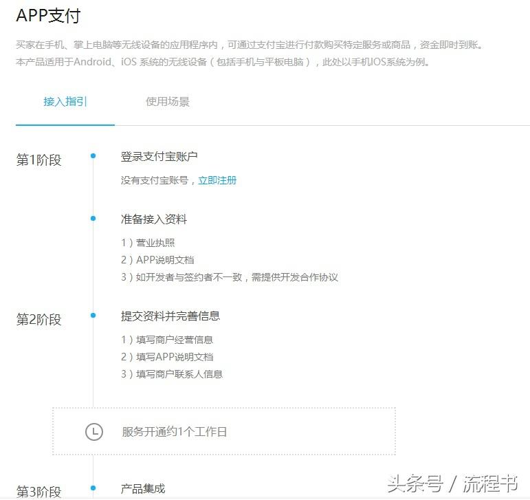Click the 填写商户经营信息 item
The width and height of the screenshot is (530, 500).
pyautogui.click(x=167, y=340)
